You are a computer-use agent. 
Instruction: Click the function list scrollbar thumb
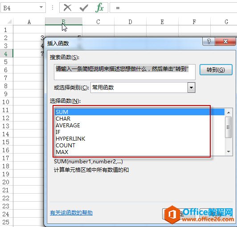pos(229,127)
